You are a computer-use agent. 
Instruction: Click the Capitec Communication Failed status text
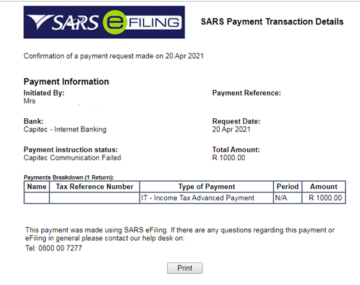(72, 158)
